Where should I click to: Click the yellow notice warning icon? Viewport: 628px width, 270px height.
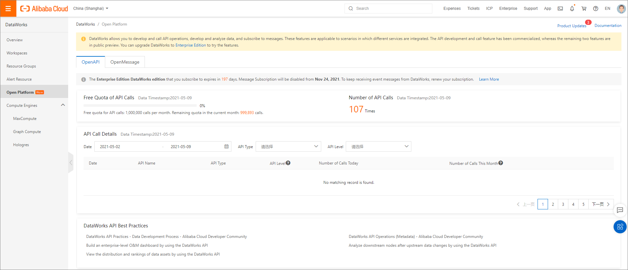[x=84, y=39]
